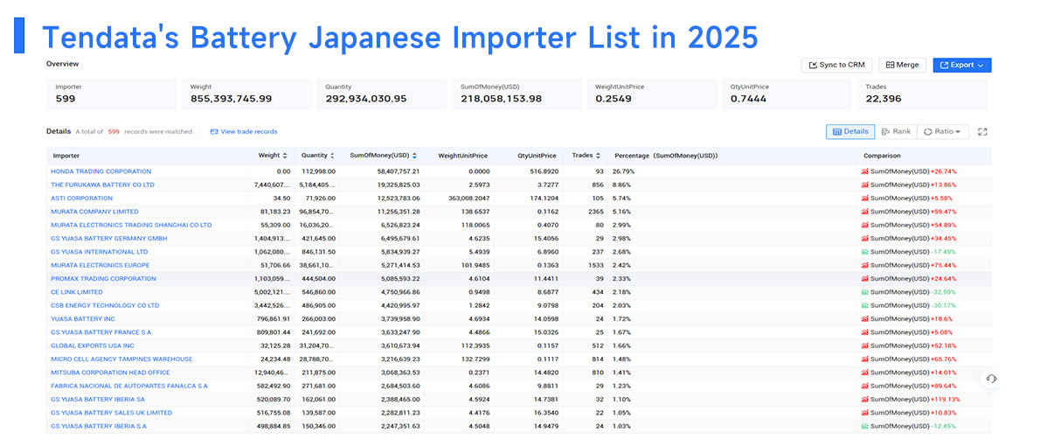This screenshot has height=446, width=1040.
Task: Open MURATA ELECTRONICS TRADING SHANGHAI CO LTD link
Action: [x=131, y=225]
